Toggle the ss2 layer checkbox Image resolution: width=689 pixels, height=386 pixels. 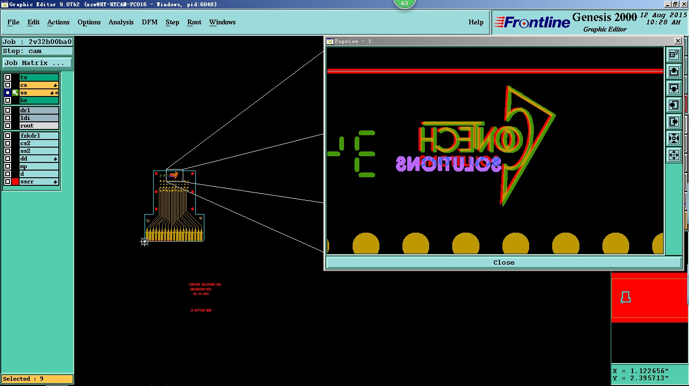(x=8, y=151)
